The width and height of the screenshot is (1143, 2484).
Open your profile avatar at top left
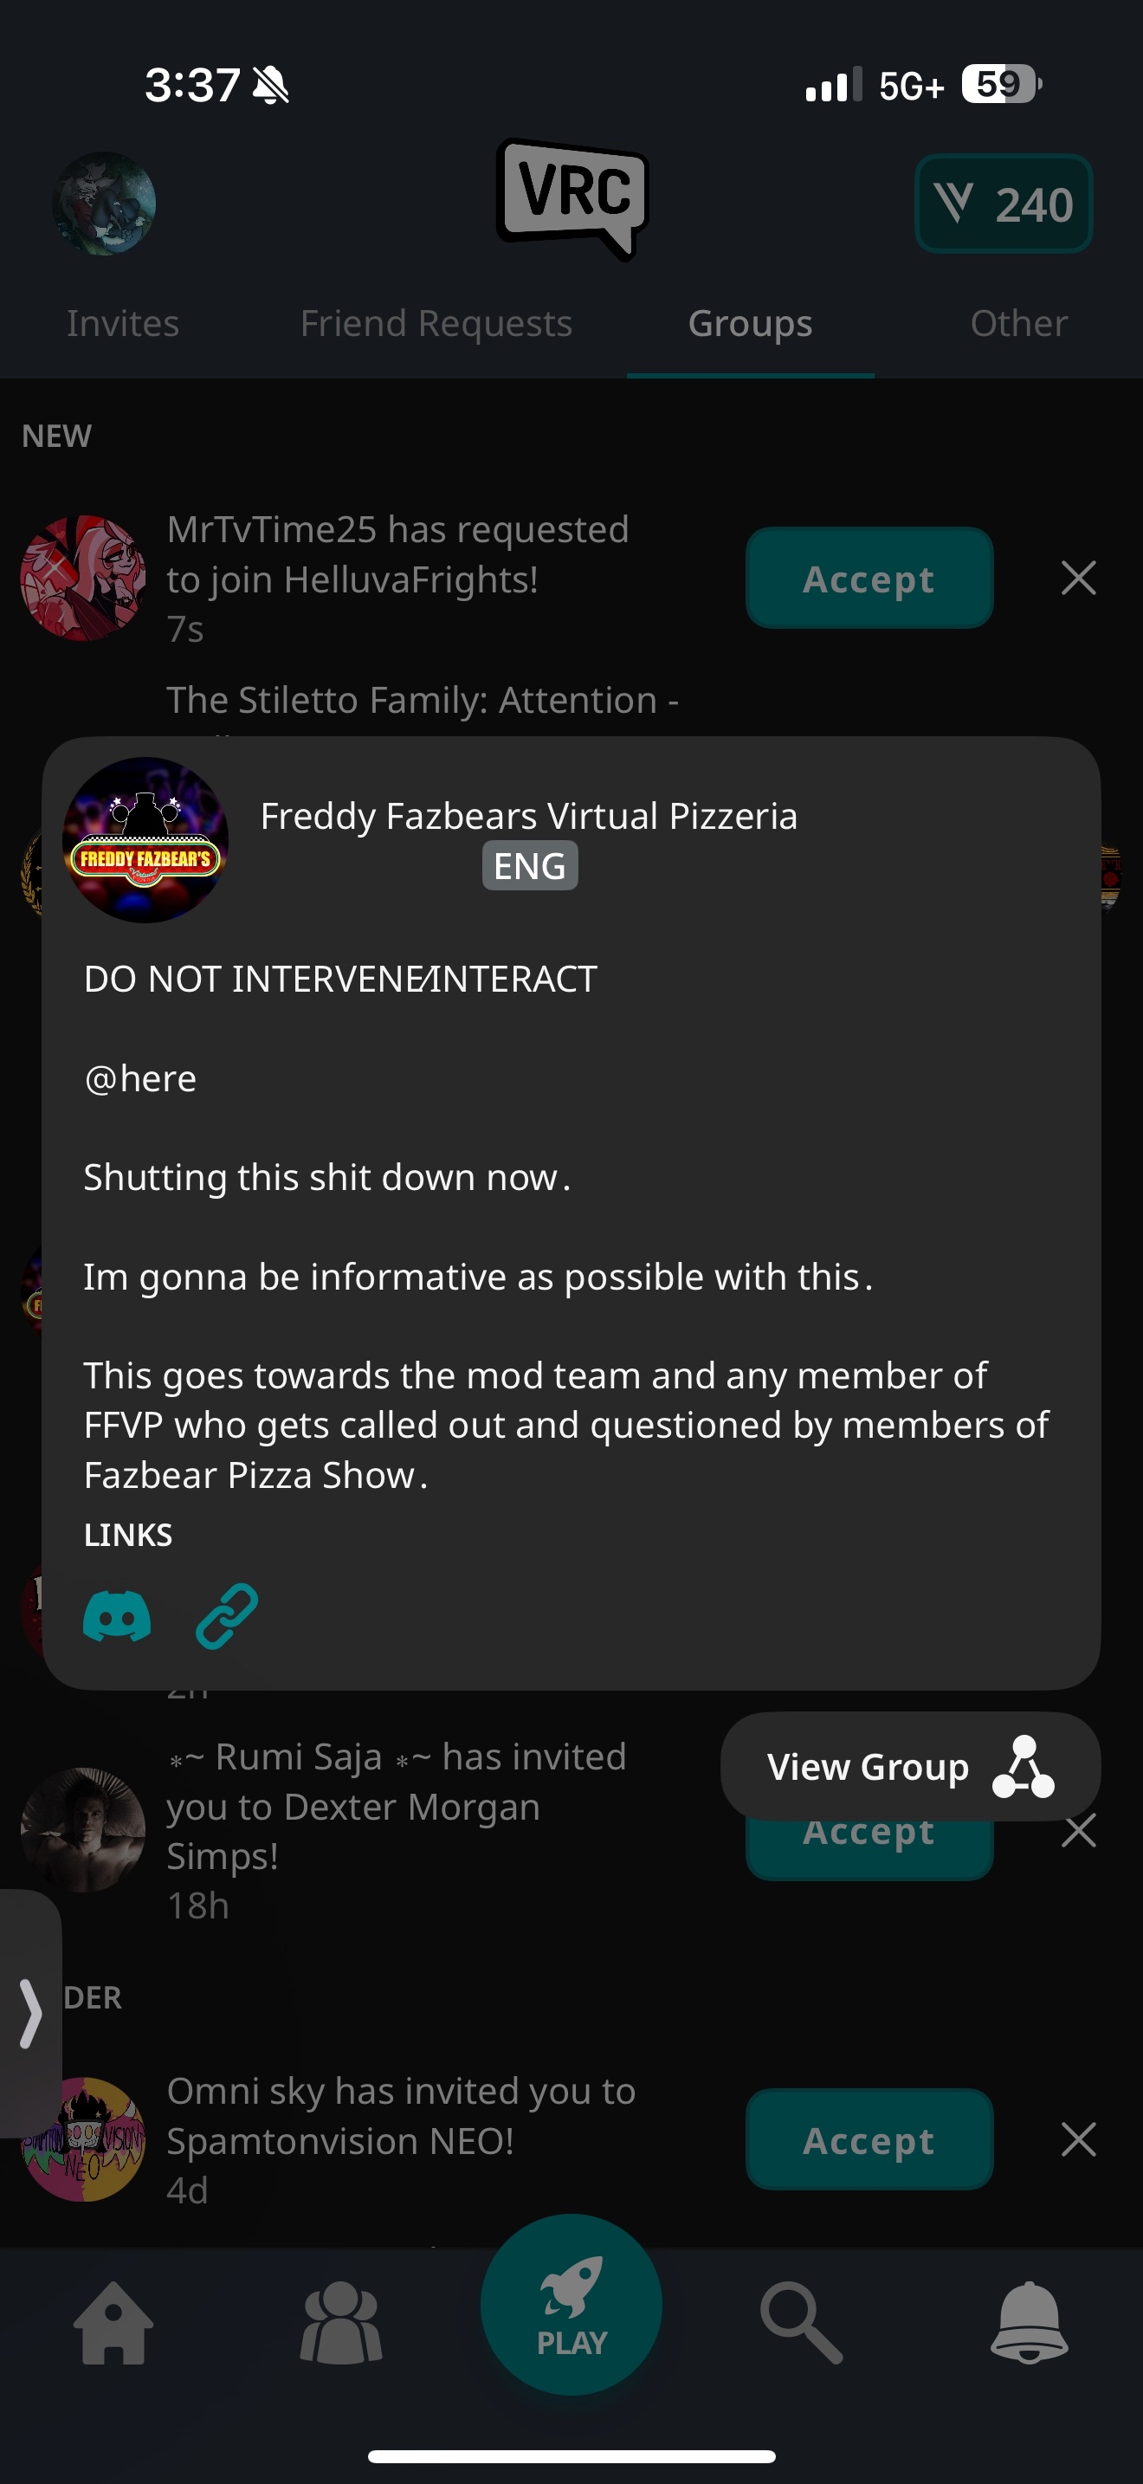click(x=104, y=204)
